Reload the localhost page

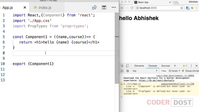132,8
